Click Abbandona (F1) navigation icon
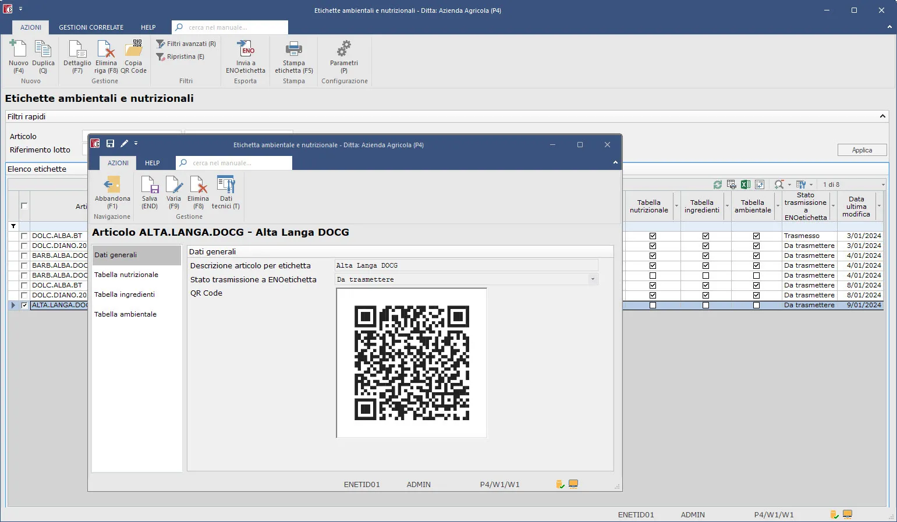 112,186
